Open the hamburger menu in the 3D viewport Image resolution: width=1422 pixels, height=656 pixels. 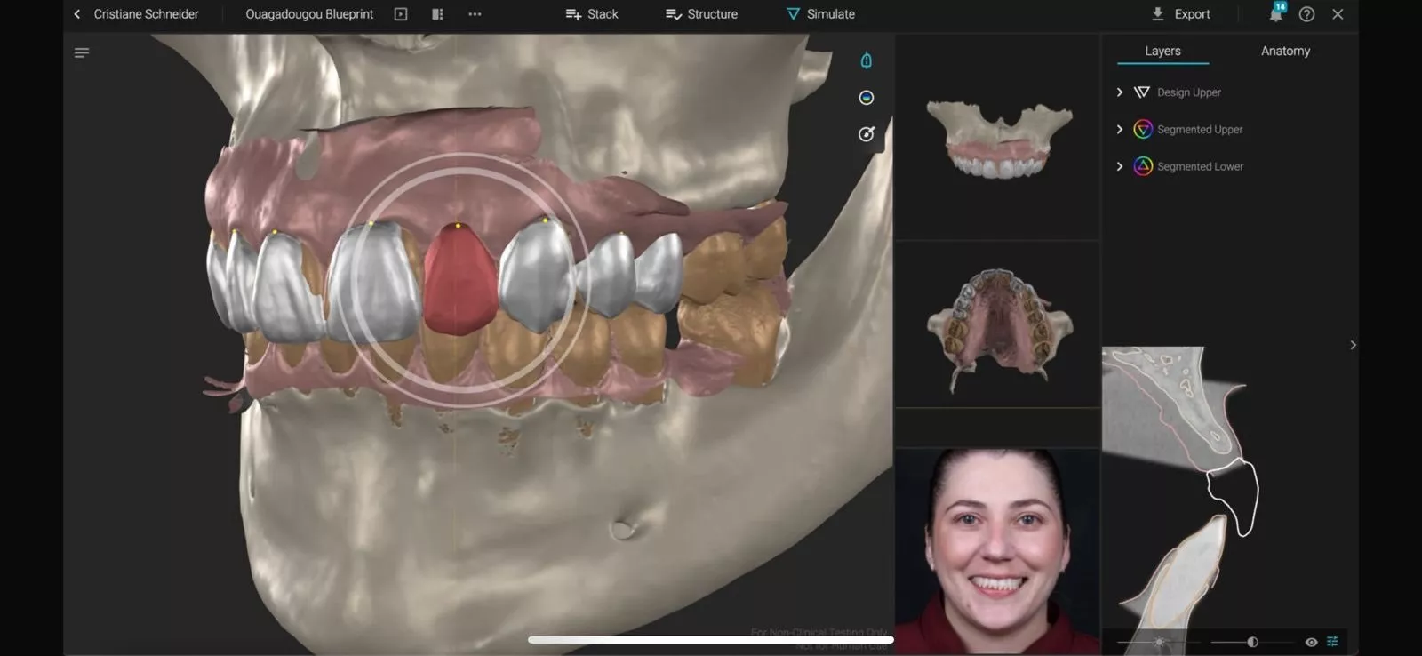tap(82, 53)
